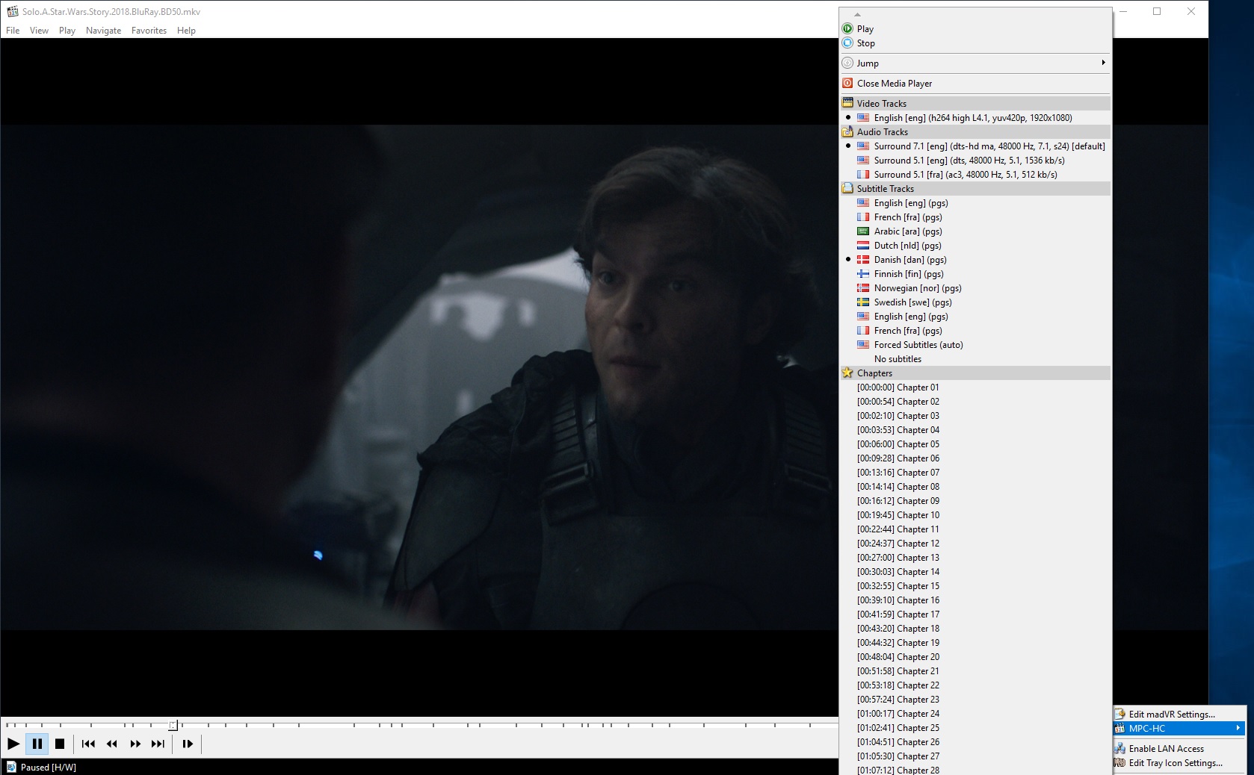Click the frame step button
The width and height of the screenshot is (1254, 775).
coord(188,744)
